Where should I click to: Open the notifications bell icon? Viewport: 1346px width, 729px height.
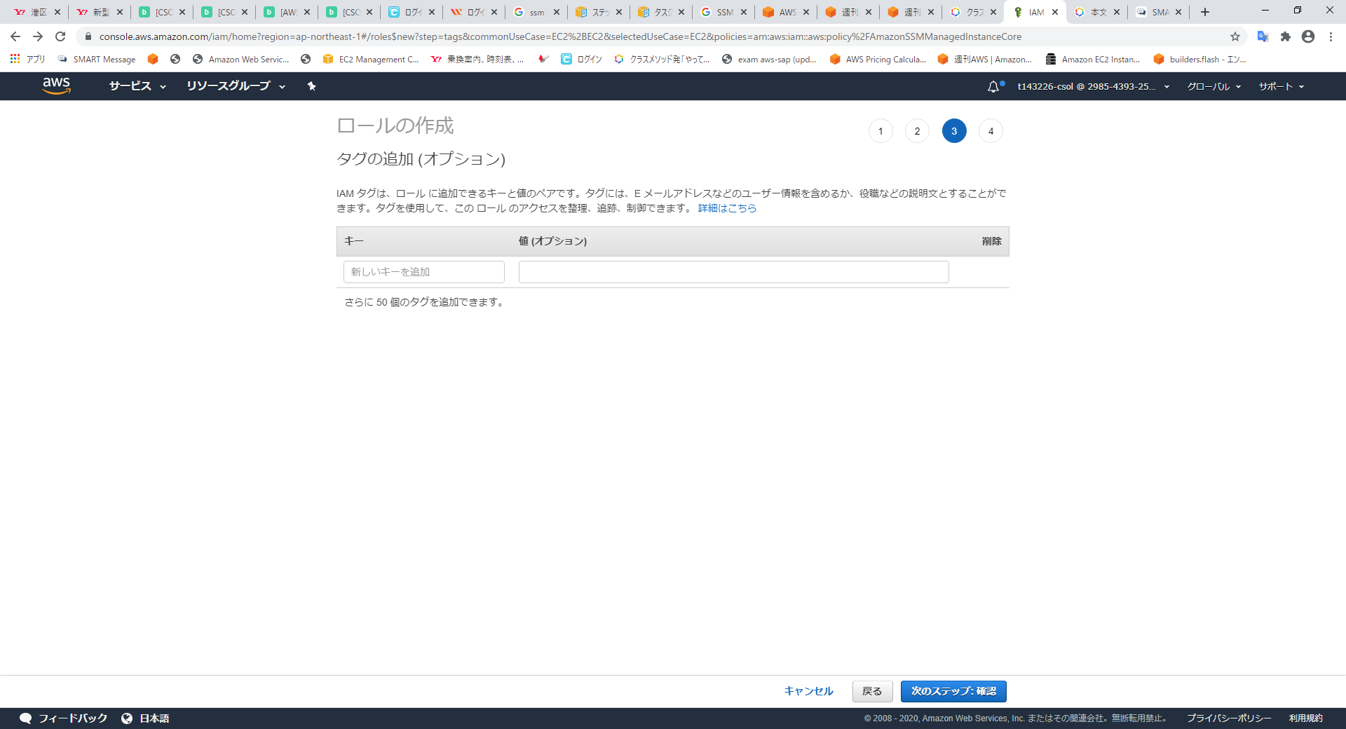[x=993, y=87]
